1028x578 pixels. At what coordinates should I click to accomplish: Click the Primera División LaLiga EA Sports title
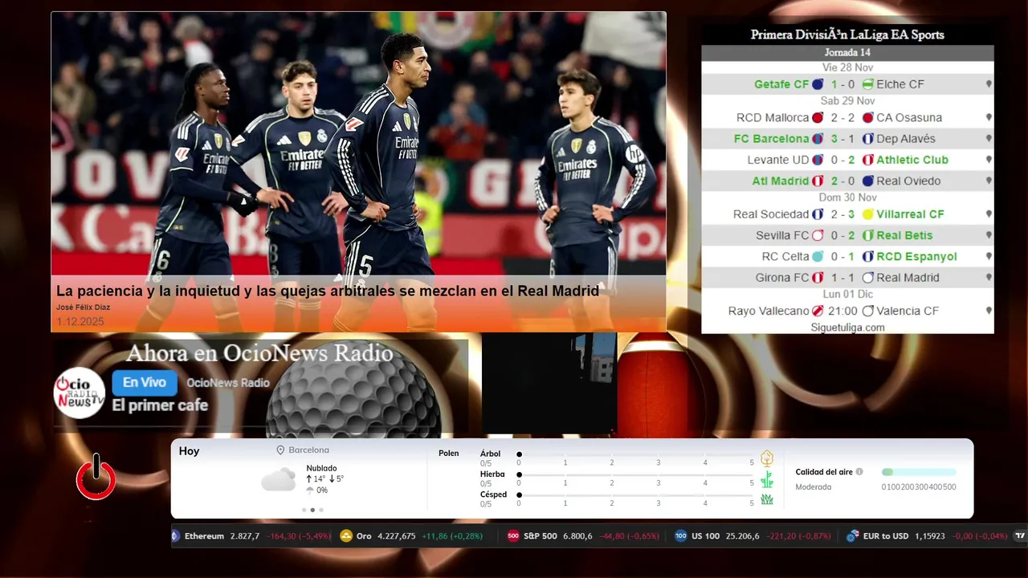point(847,35)
